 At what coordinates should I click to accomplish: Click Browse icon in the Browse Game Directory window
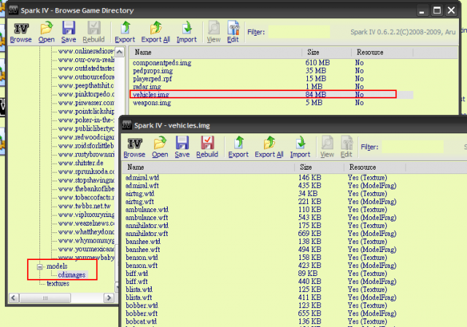(20, 29)
